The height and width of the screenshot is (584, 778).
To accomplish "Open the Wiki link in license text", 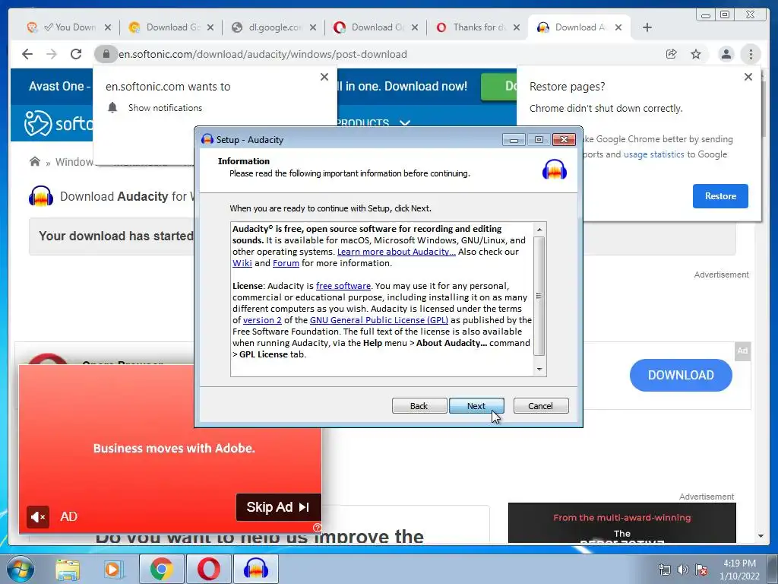I will click(x=242, y=263).
